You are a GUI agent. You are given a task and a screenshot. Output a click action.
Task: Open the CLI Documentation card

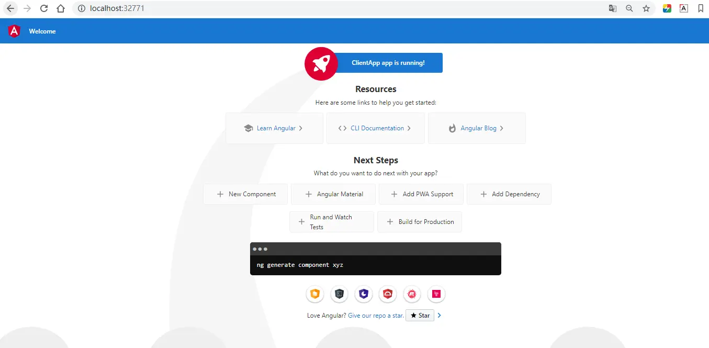click(375, 128)
